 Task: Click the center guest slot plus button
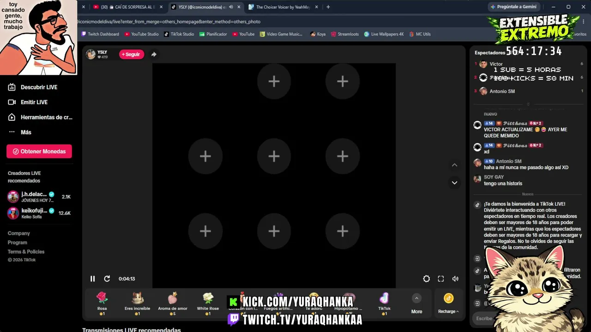coord(274,156)
